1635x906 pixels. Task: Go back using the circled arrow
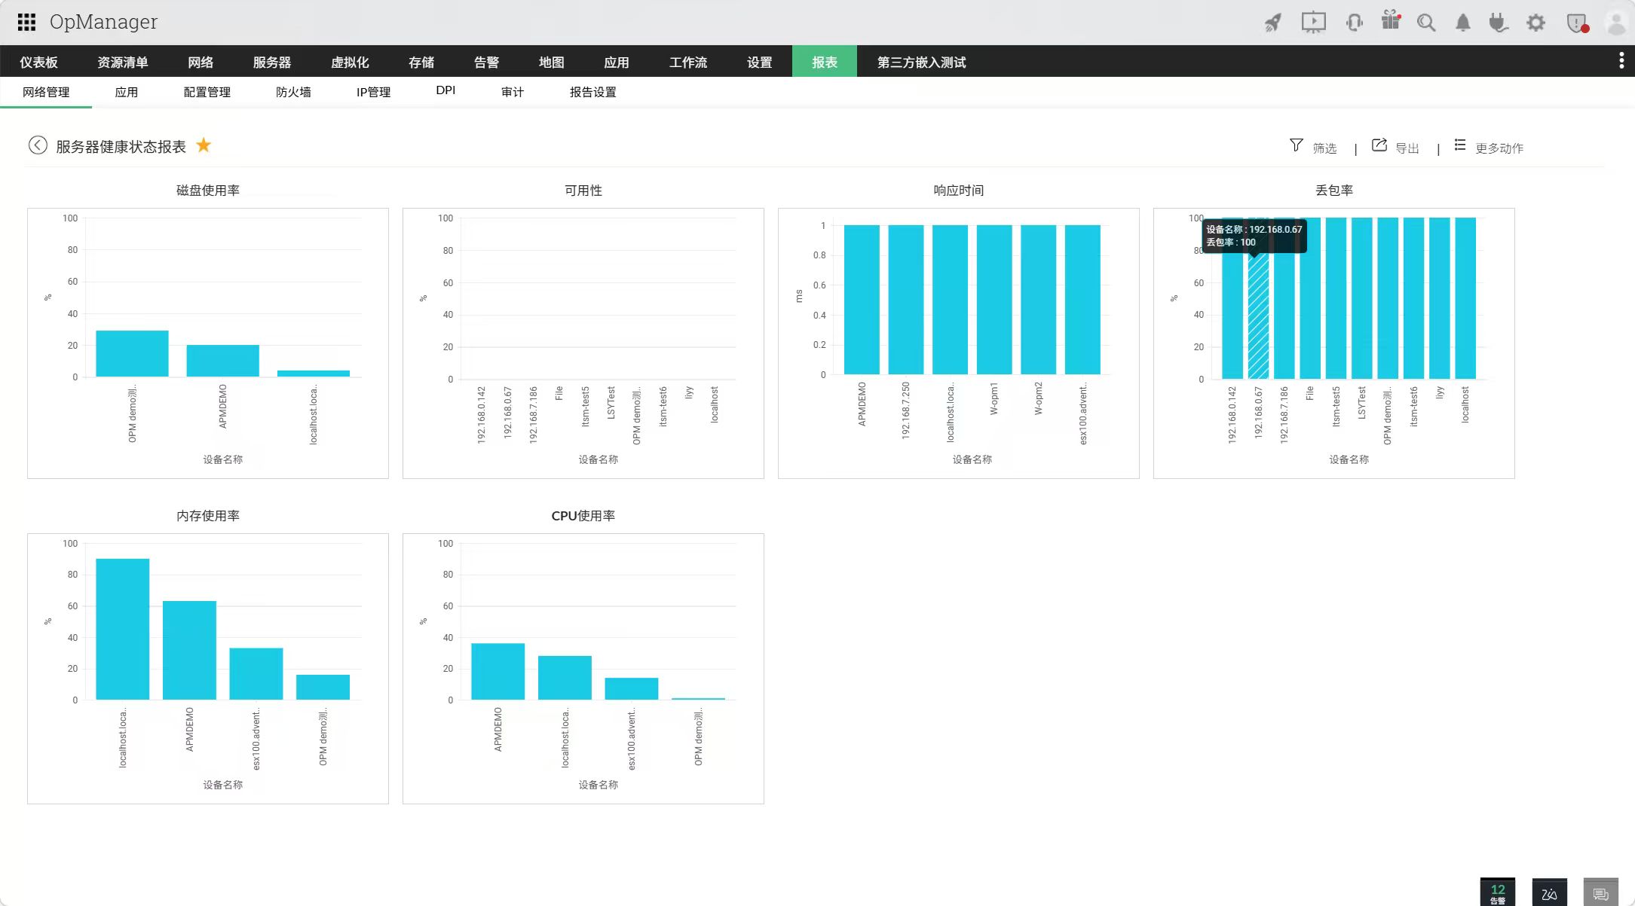pyautogui.click(x=38, y=145)
